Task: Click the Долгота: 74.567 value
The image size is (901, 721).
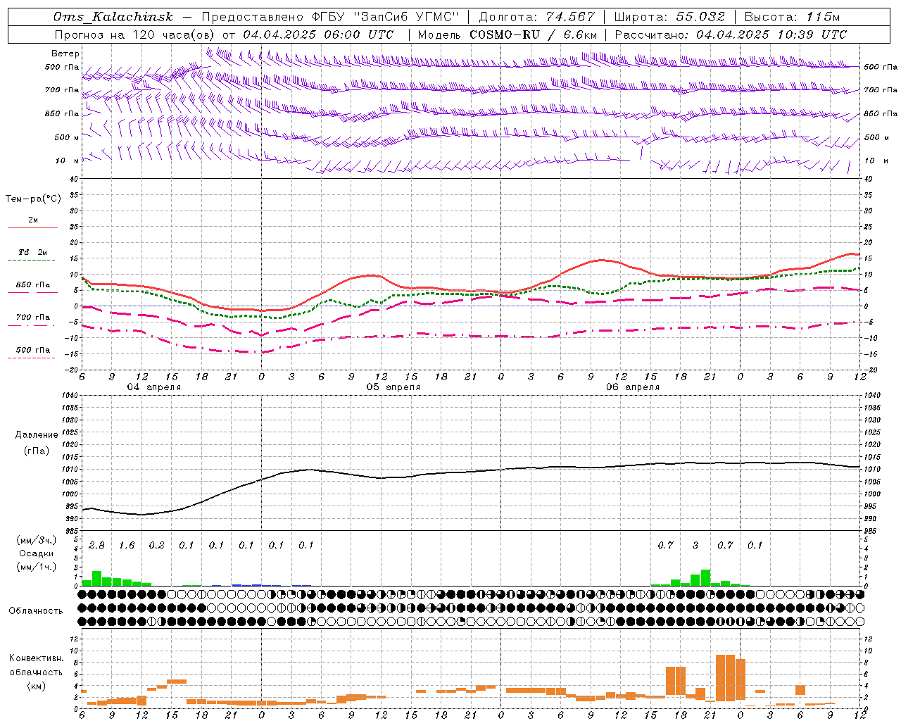Action: coord(537,17)
